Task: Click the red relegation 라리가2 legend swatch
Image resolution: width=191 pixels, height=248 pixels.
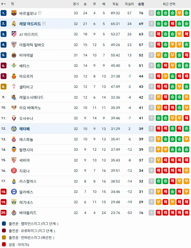Action: pos(4,244)
